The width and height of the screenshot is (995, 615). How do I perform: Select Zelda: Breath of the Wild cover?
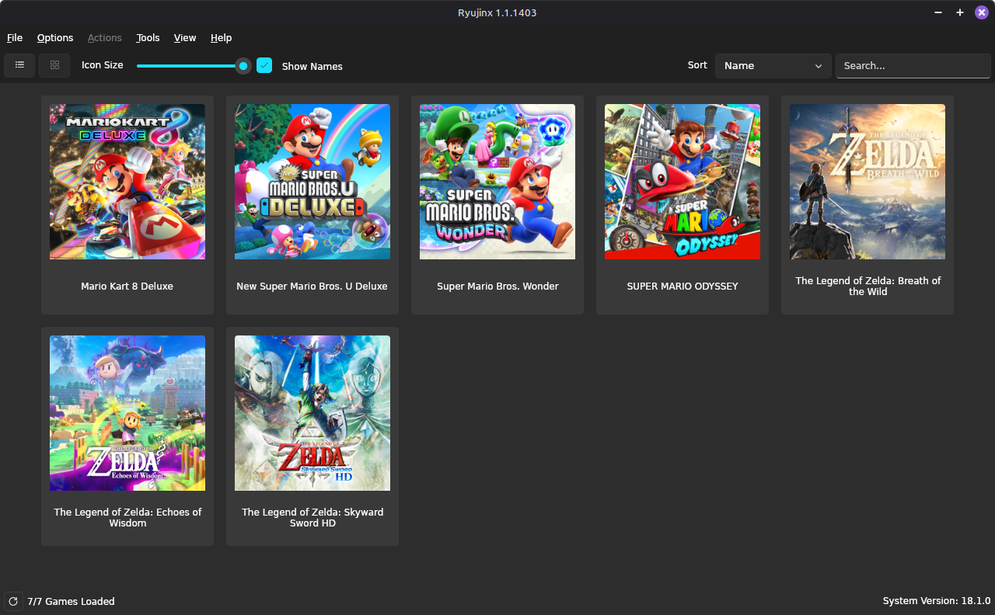(868, 182)
